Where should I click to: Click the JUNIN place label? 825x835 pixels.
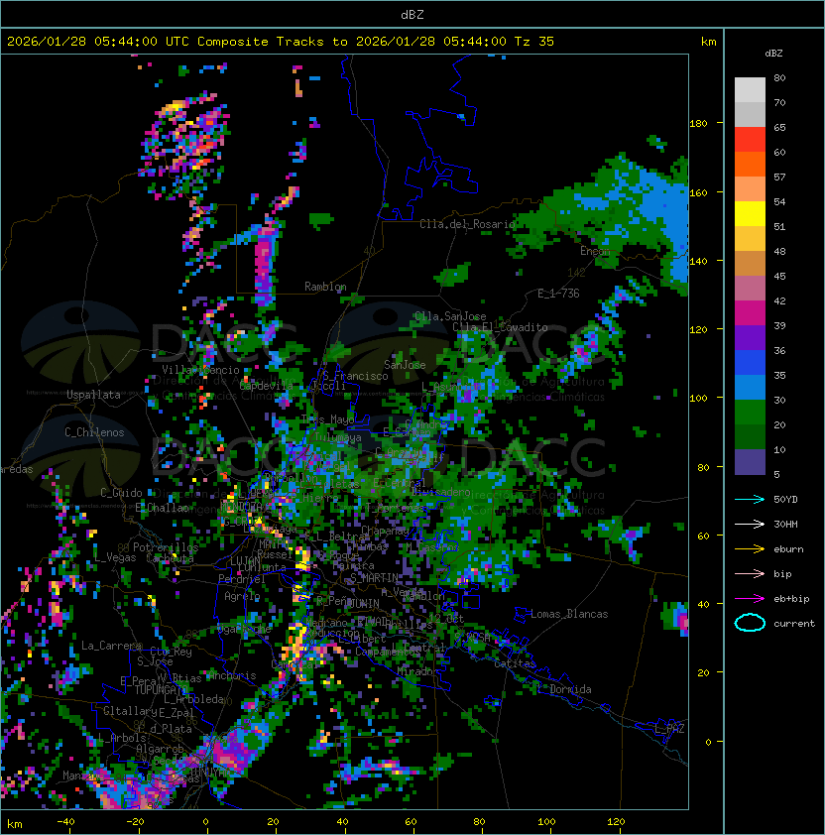tap(364, 603)
